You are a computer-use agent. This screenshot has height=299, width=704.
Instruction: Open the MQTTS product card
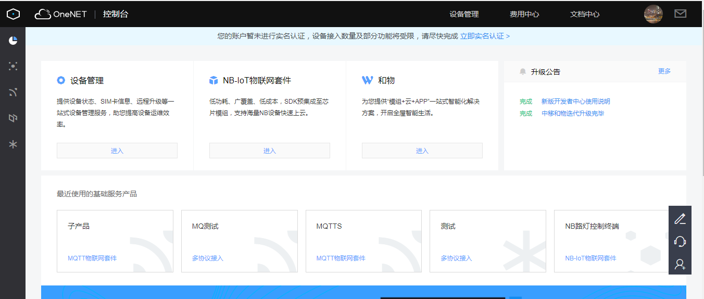pyautogui.click(x=364, y=241)
